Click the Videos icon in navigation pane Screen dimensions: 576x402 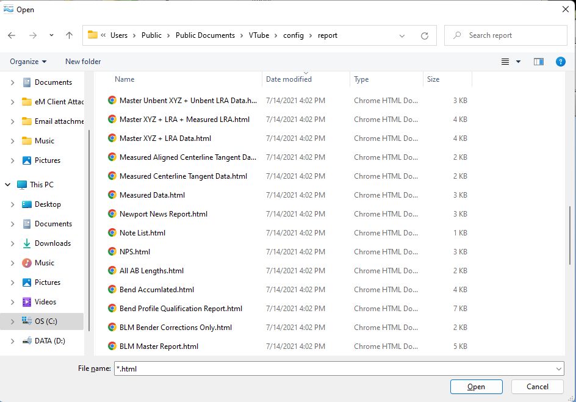point(27,302)
